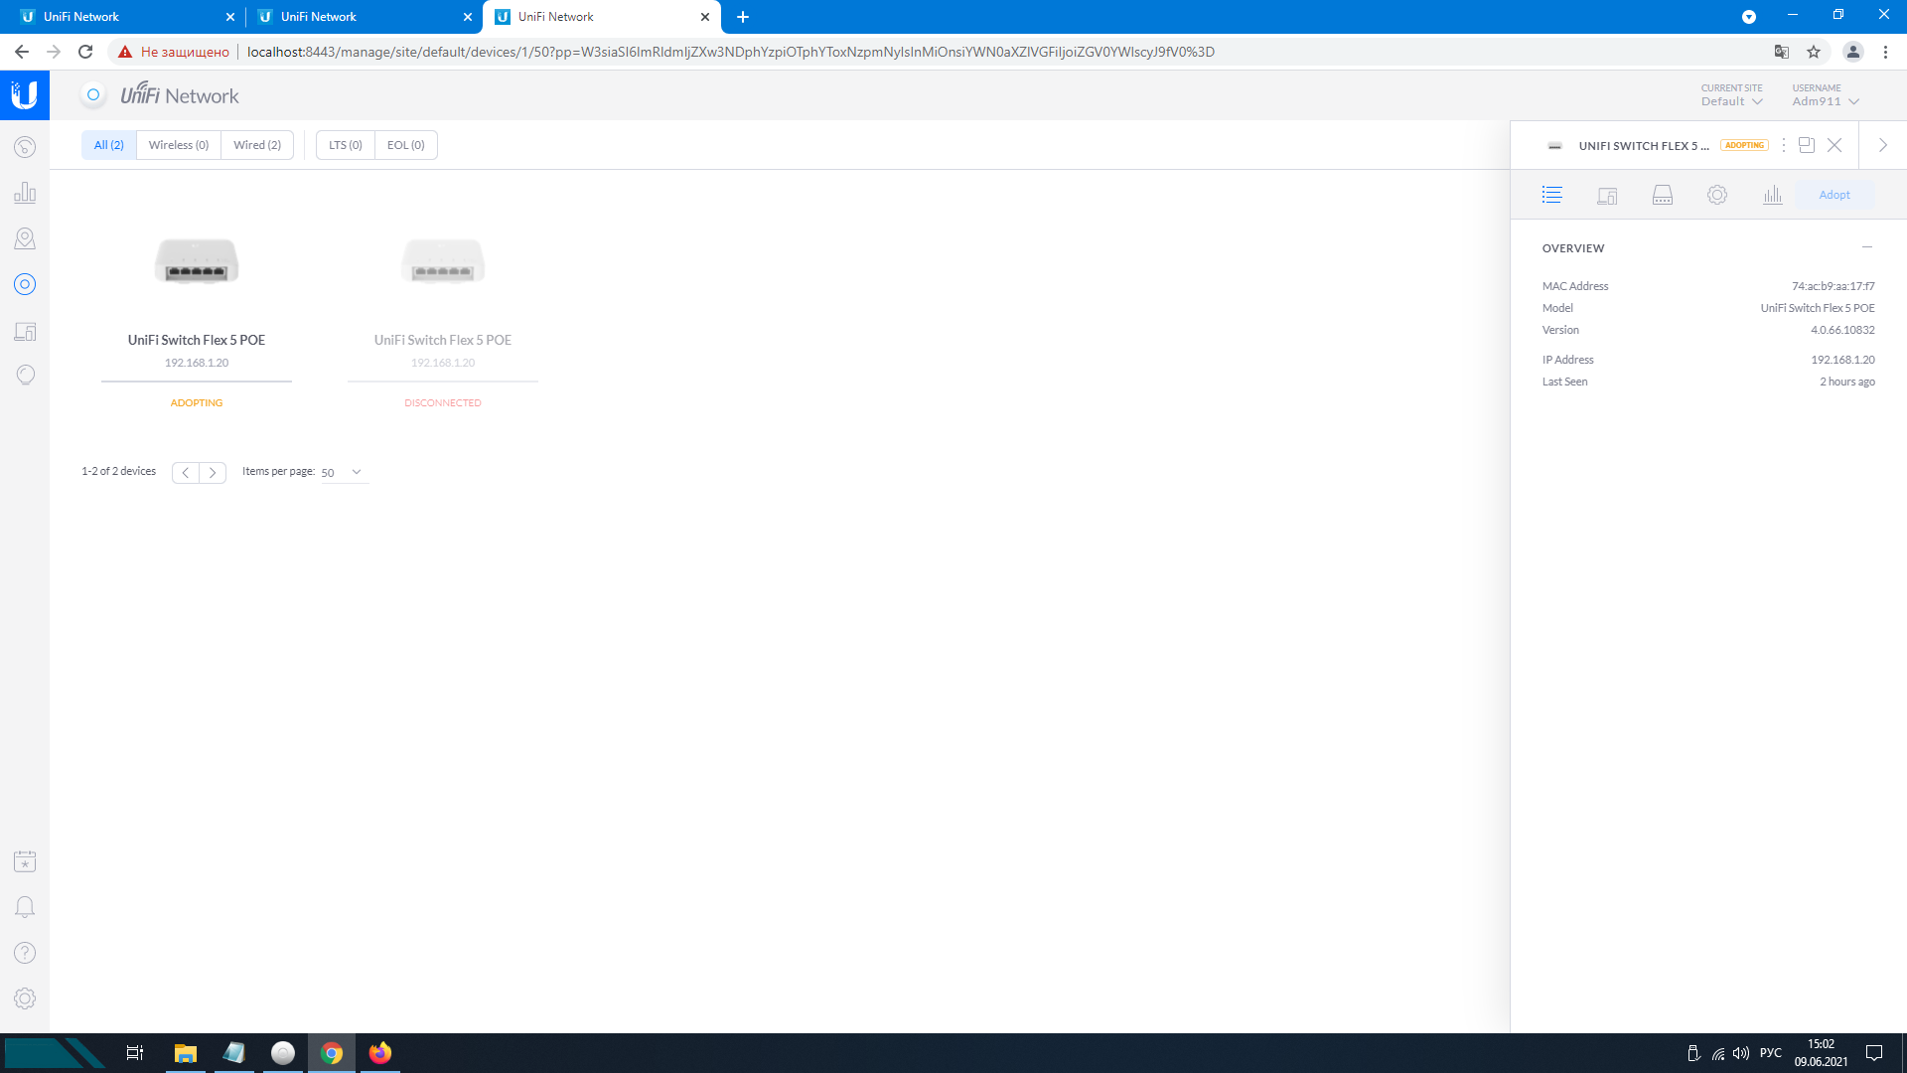The image size is (1907, 1073).
Task: Open the Map sidebar icon
Action: click(25, 238)
